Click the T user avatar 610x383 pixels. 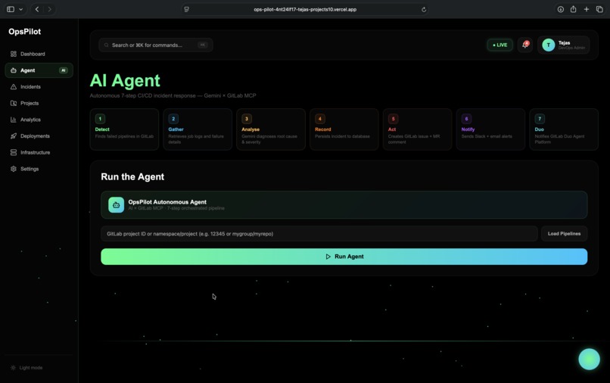pos(549,45)
